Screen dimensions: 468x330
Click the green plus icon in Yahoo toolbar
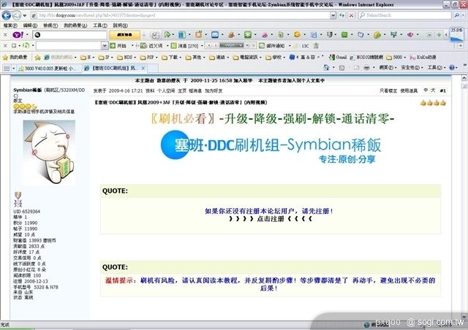coord(439,35)
